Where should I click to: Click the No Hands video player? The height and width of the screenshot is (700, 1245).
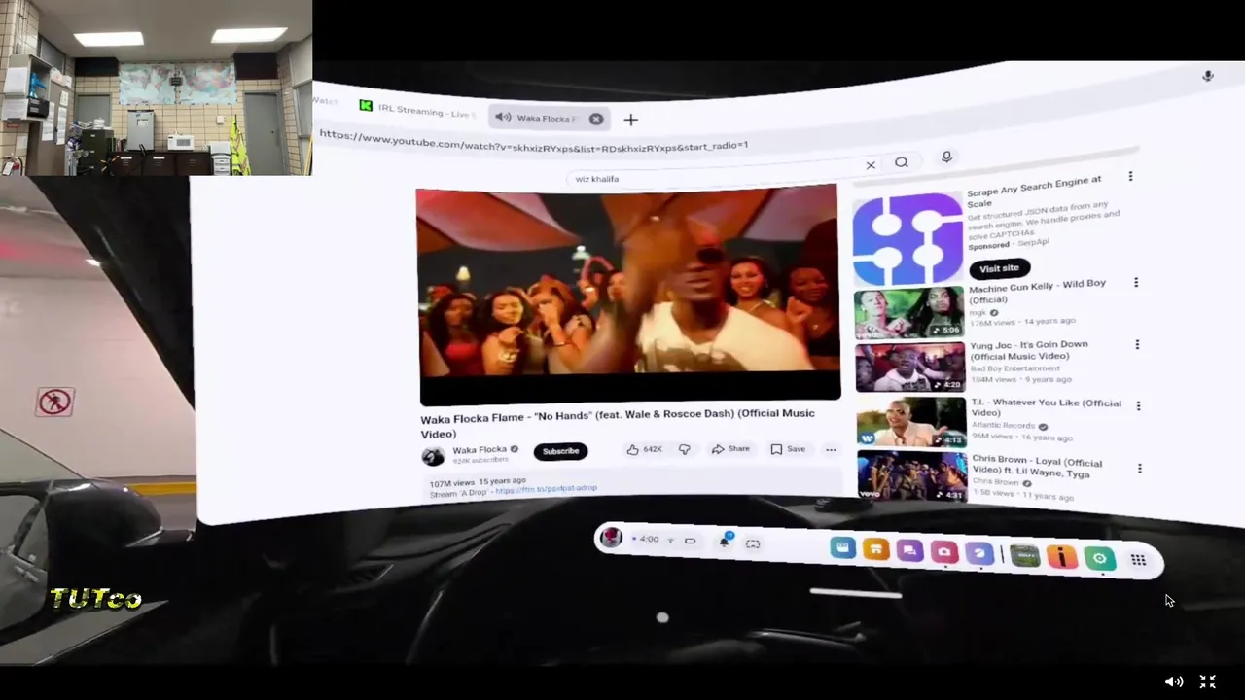[x=629, y=294]
